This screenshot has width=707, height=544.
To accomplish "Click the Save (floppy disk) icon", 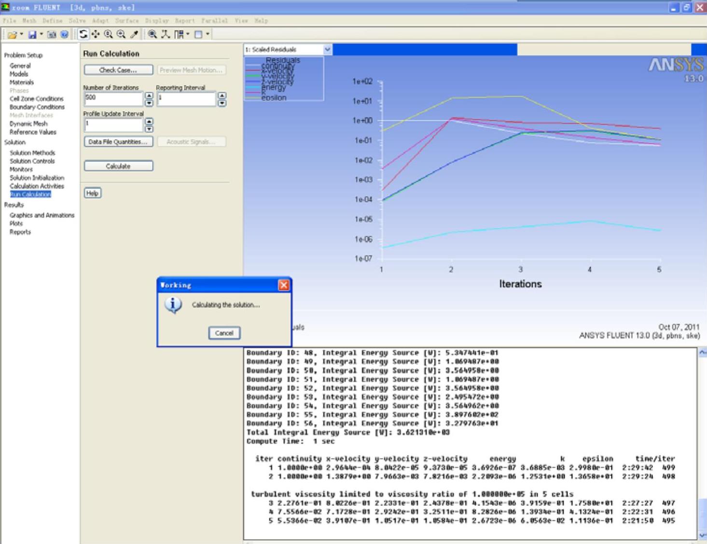I will click(32, 34).
